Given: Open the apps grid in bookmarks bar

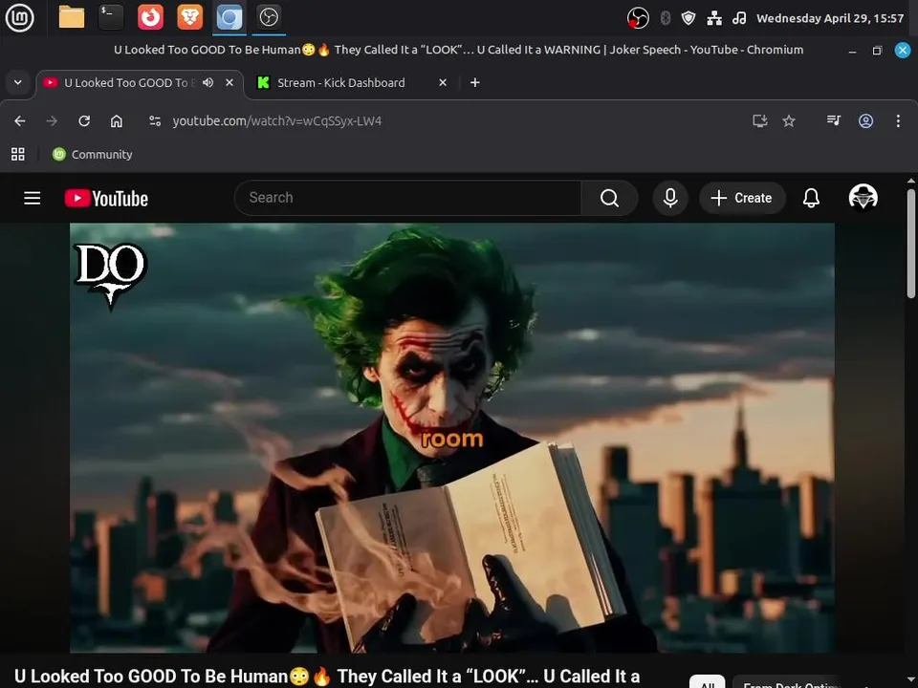Looking at the screenshot, I should coord(18,154).
